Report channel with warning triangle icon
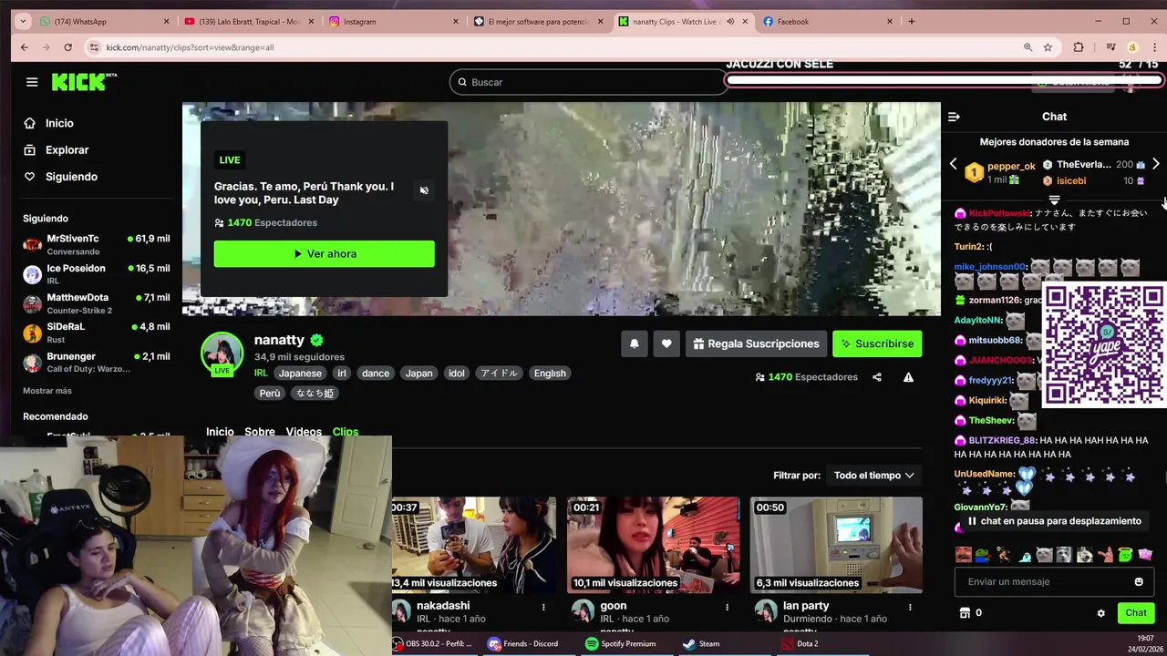 point(908,377)
